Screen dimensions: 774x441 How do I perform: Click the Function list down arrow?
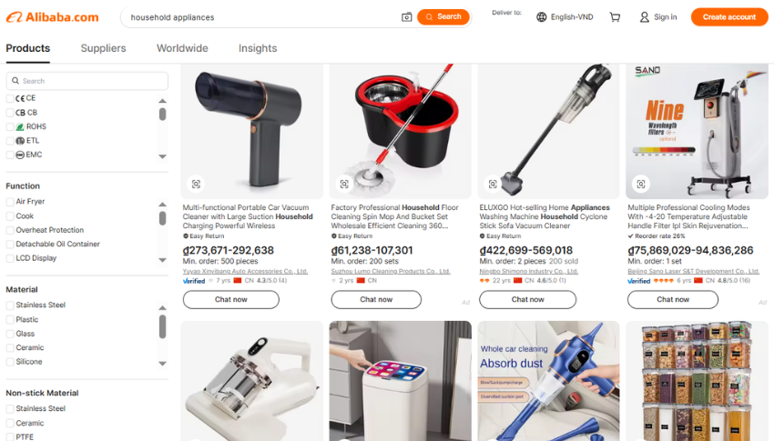point(162,260)
